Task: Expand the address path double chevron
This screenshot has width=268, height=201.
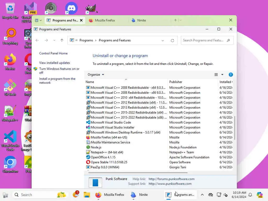Action: pyautogui.click(x=76, y=40)
